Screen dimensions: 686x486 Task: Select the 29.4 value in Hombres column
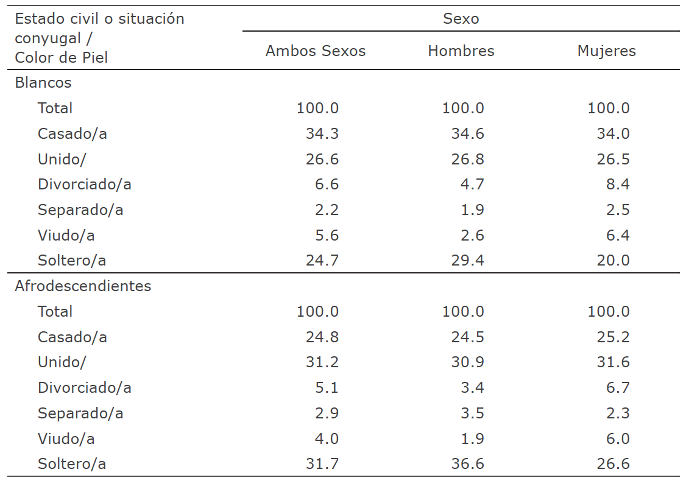tap(467, 261)
